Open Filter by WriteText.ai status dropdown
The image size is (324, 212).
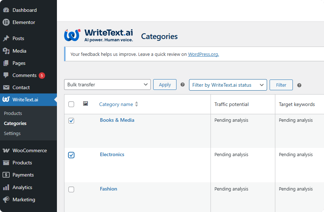[228, 85]
